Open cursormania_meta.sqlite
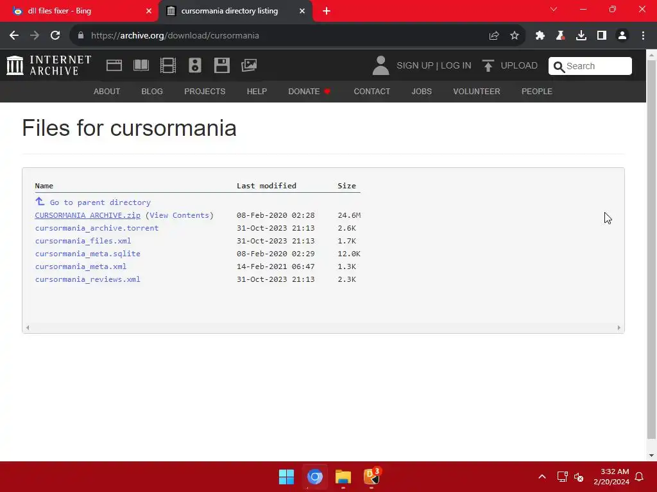 coord(87,254)
